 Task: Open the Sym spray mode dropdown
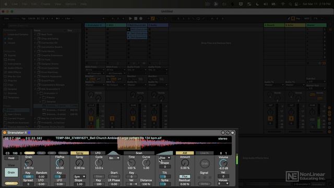click(80, 177)
